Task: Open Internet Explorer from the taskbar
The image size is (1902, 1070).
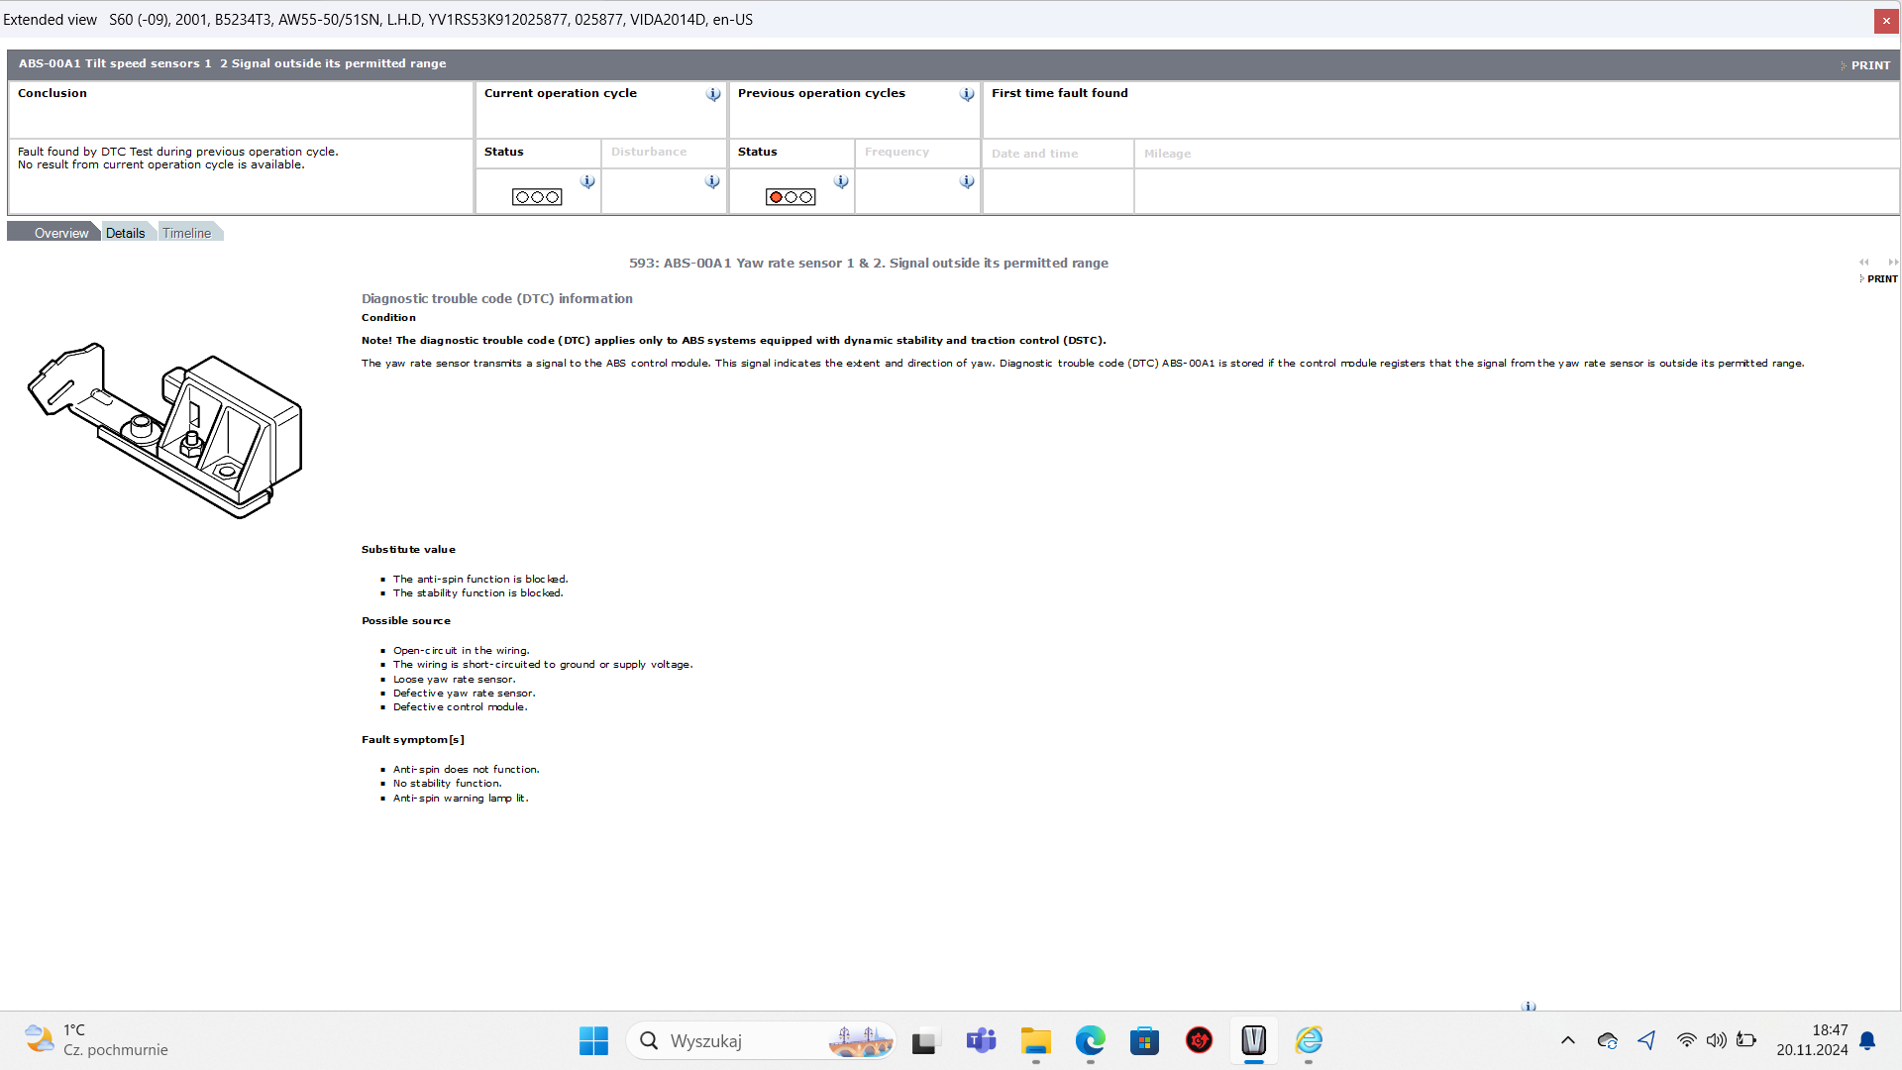Action: tap(1309, 1040)
